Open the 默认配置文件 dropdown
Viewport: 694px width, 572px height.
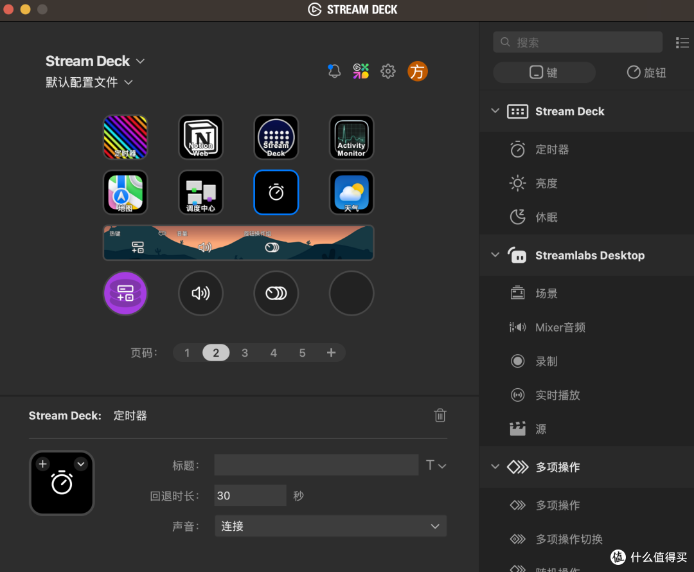pyautogui.click(x=90, y=82)
